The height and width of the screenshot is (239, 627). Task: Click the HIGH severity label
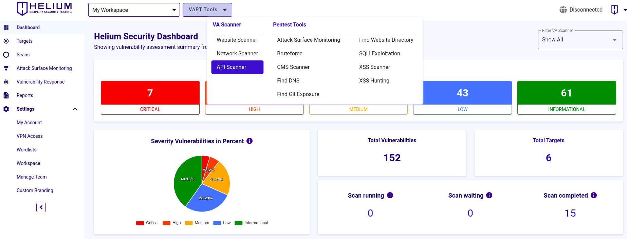point(254,109)
